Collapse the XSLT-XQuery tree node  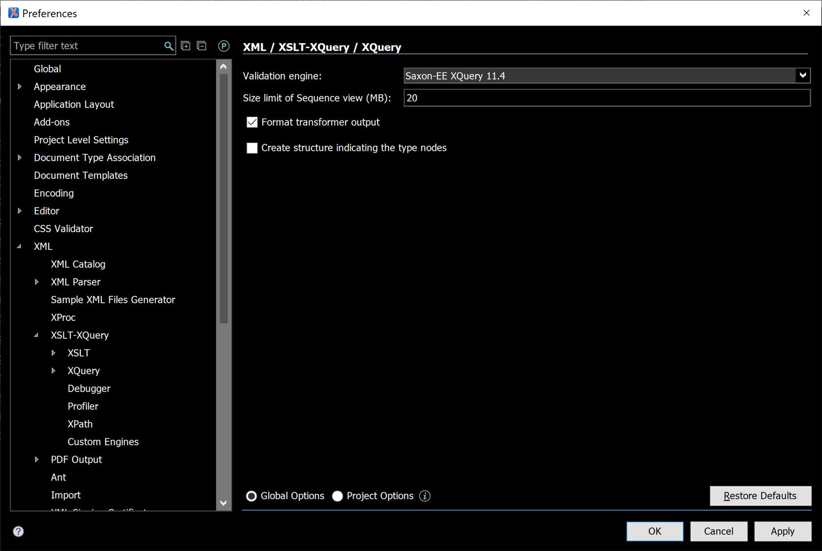tap(36, 335)
